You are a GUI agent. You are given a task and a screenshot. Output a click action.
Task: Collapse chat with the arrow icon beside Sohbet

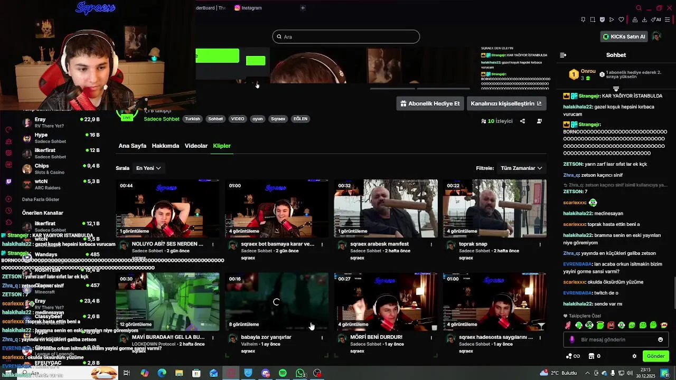pyautogui.click(x=563, y=55)
